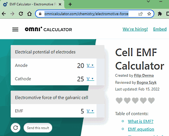Viewport: 169px width, 136px height.
Task: Click the Anode label
Action: point(21,65)
